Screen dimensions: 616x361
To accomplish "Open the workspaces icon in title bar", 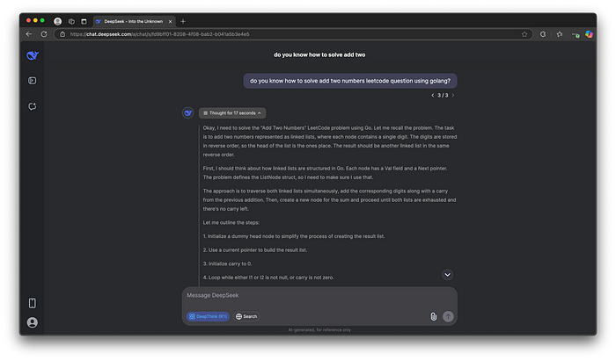I will click(x=71, y=21).
